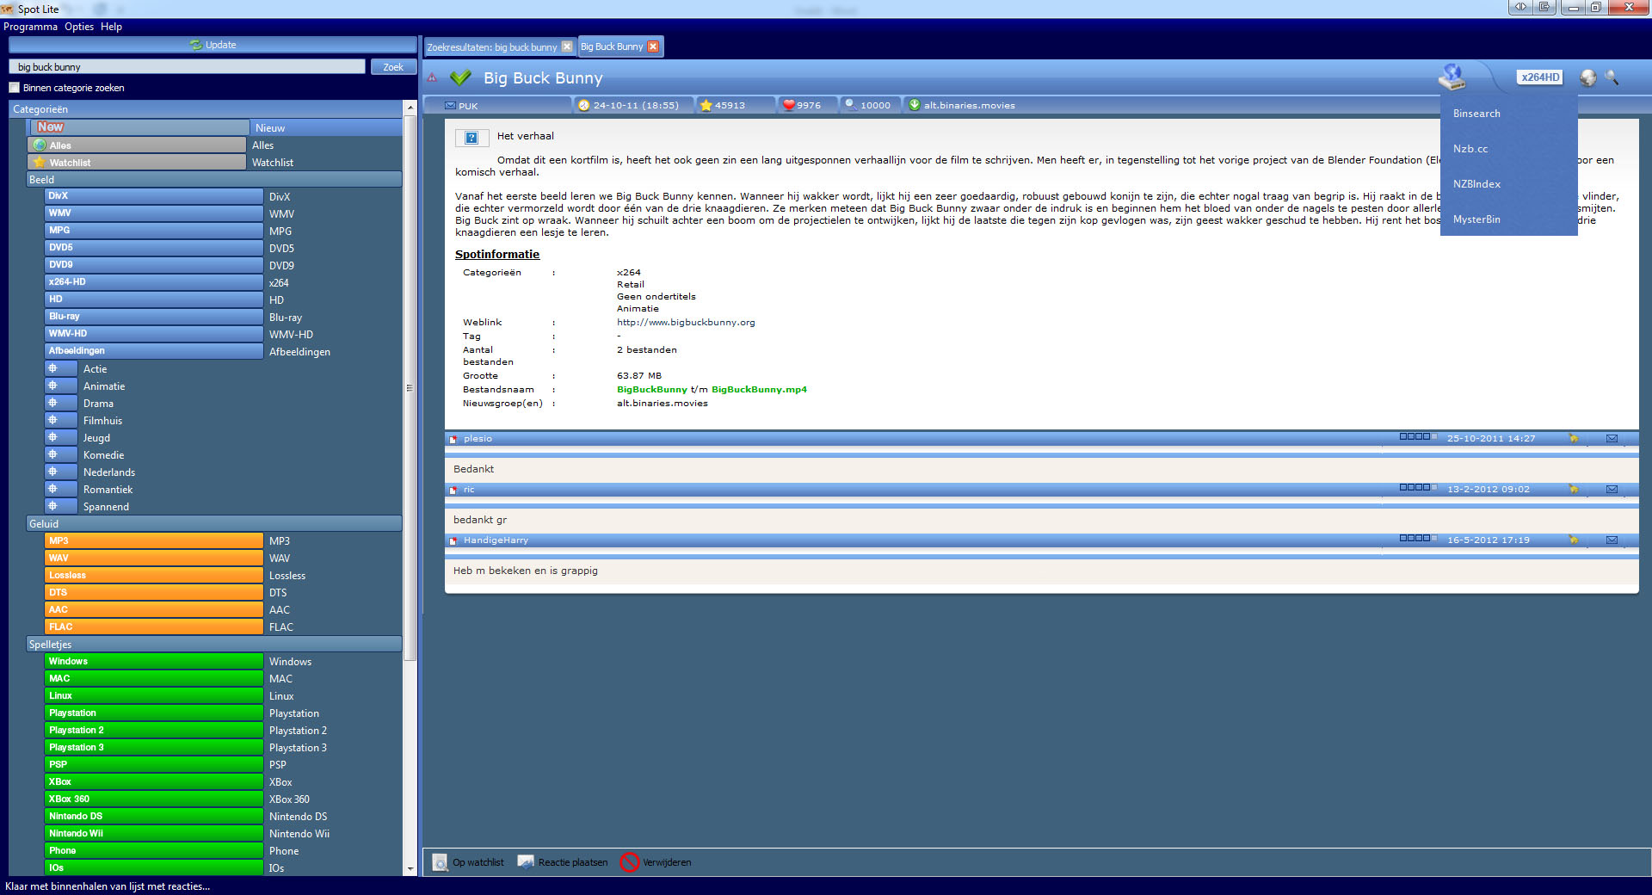Select the Alles filter button
Image resolution: width=1652 pixels, height=895 pixels.
[x=137, y=145]
